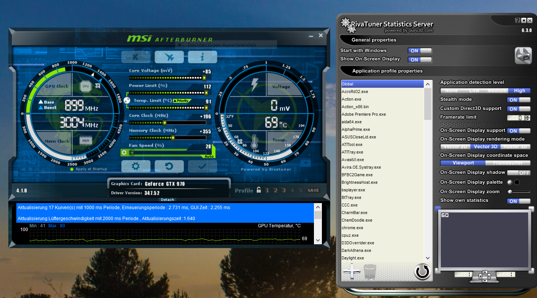Viewport: 537px width, 298px height.
Task: Turn off Stealth mode toggle
Action: pos(518,100)
